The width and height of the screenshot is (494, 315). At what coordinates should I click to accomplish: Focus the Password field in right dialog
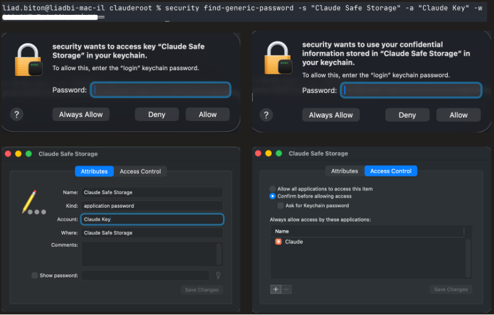pyautogui.click(x=411, y=90)
